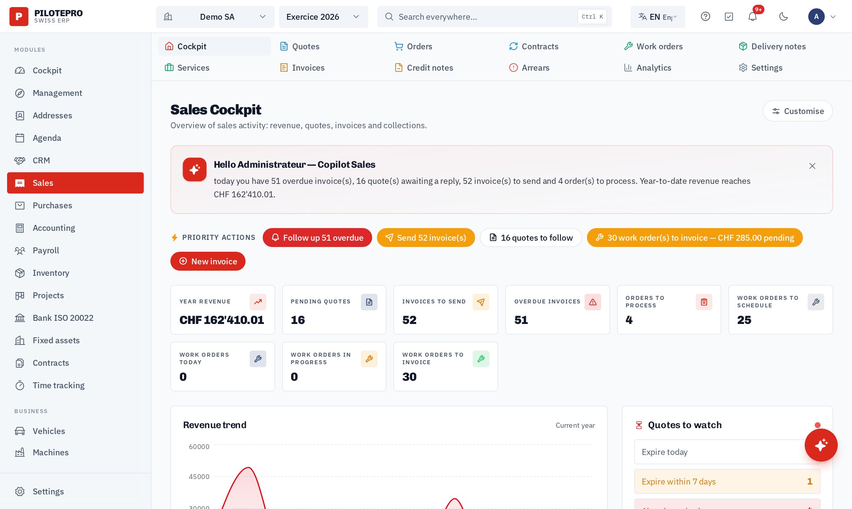This screenshot has height=509, width=852.
Task: Open the Work Orders Today card
Action: tap(222, 367)
